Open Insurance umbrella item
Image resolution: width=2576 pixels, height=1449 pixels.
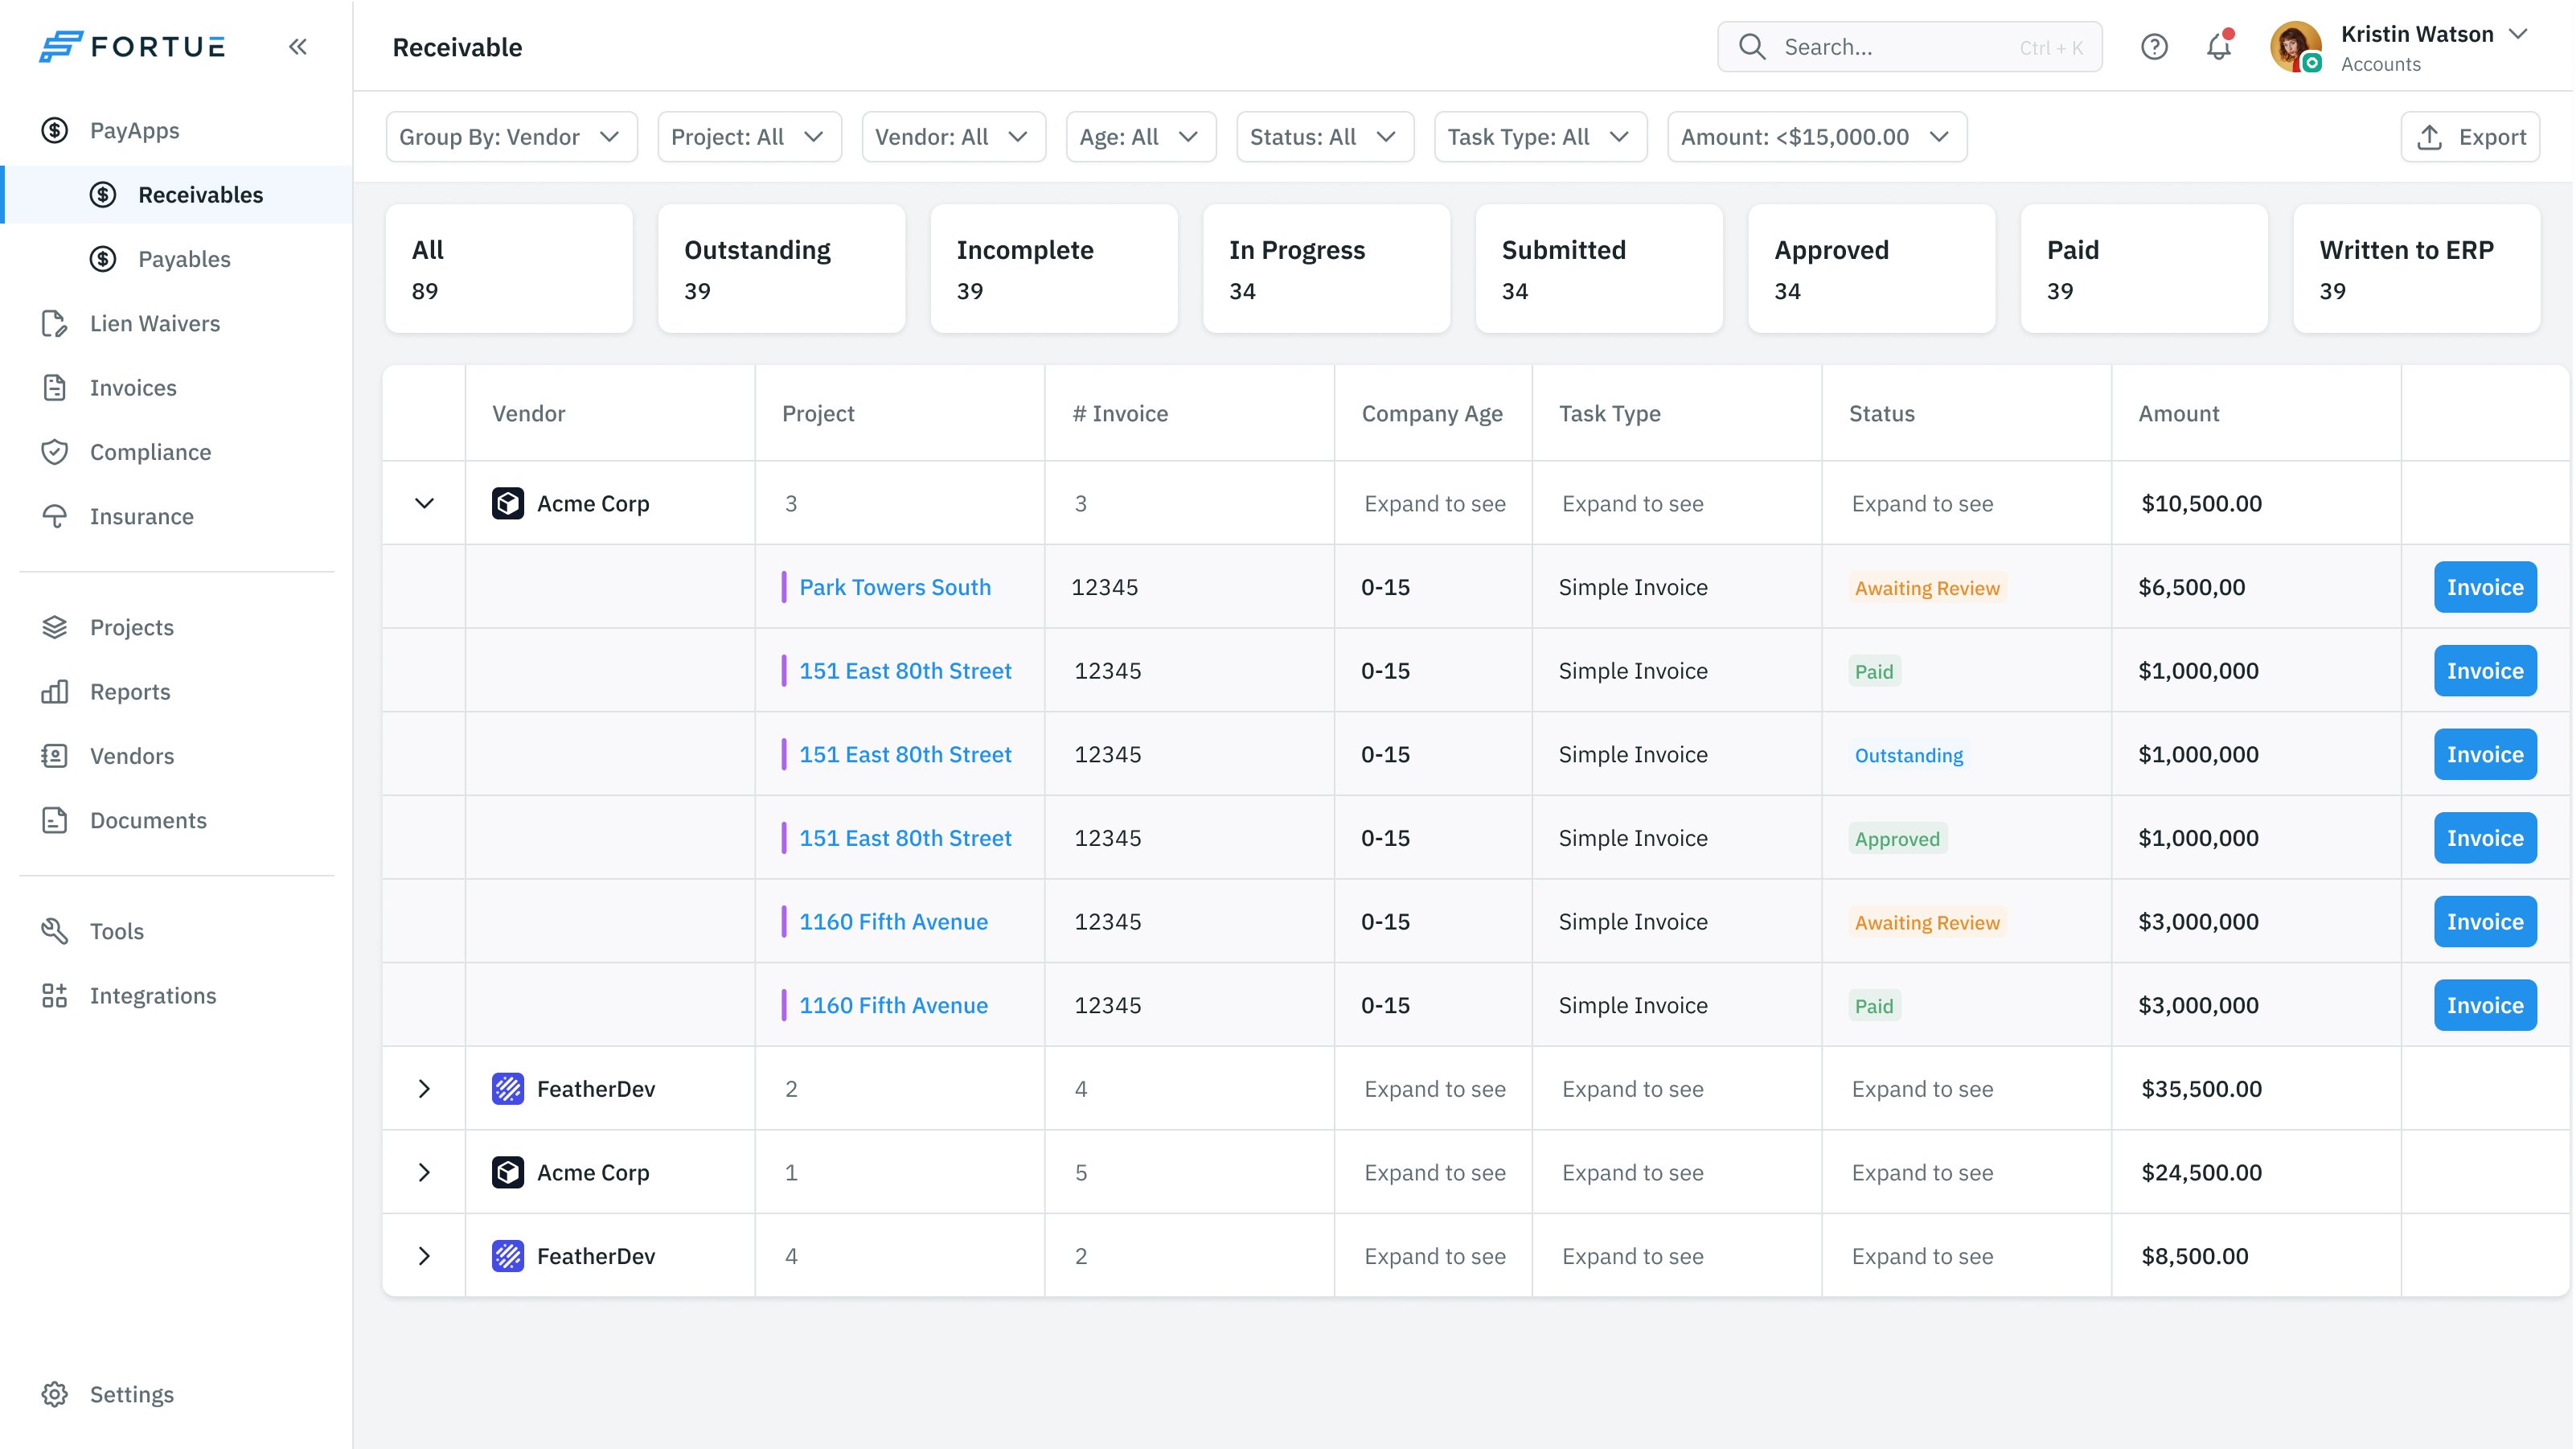(141, 516)
